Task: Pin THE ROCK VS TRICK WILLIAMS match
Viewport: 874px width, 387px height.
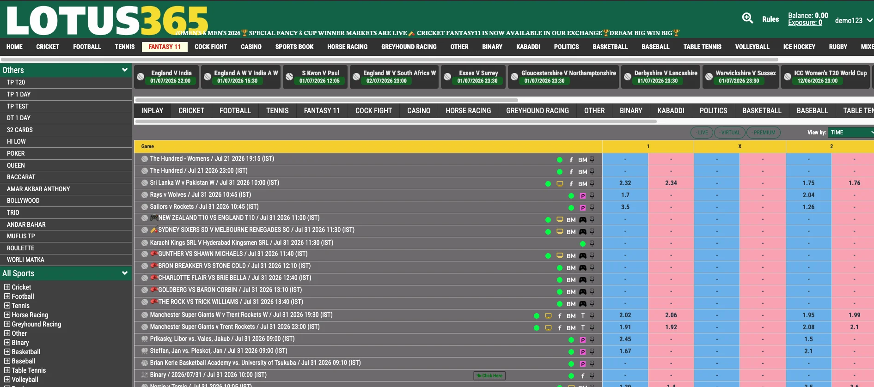Action: (592, 303)
